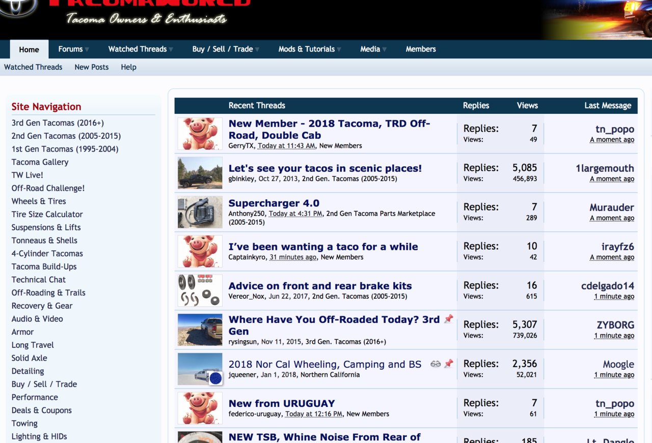Screen dimensions: 652x443
Task: Open 2nd Gen Tacomas (2005-2015) sidebar link
Action: pos(66,136)
